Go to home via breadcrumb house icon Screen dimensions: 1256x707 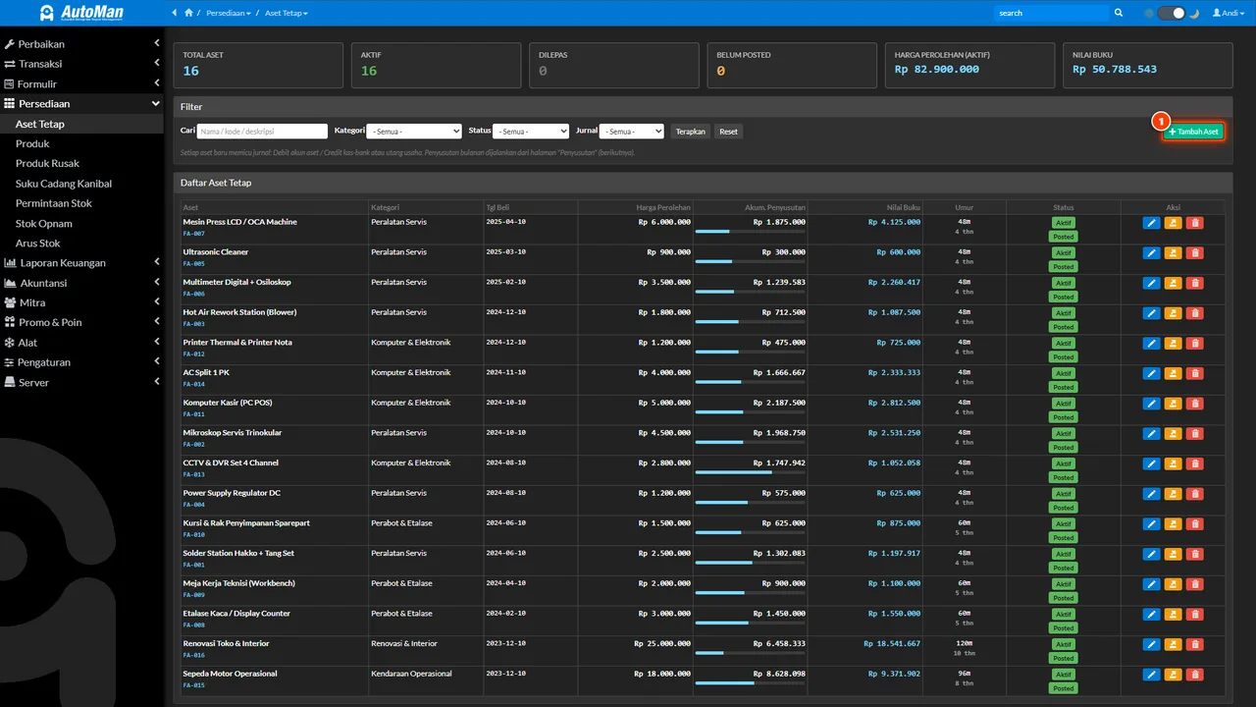pyautogui.click(x=188, y=13)
